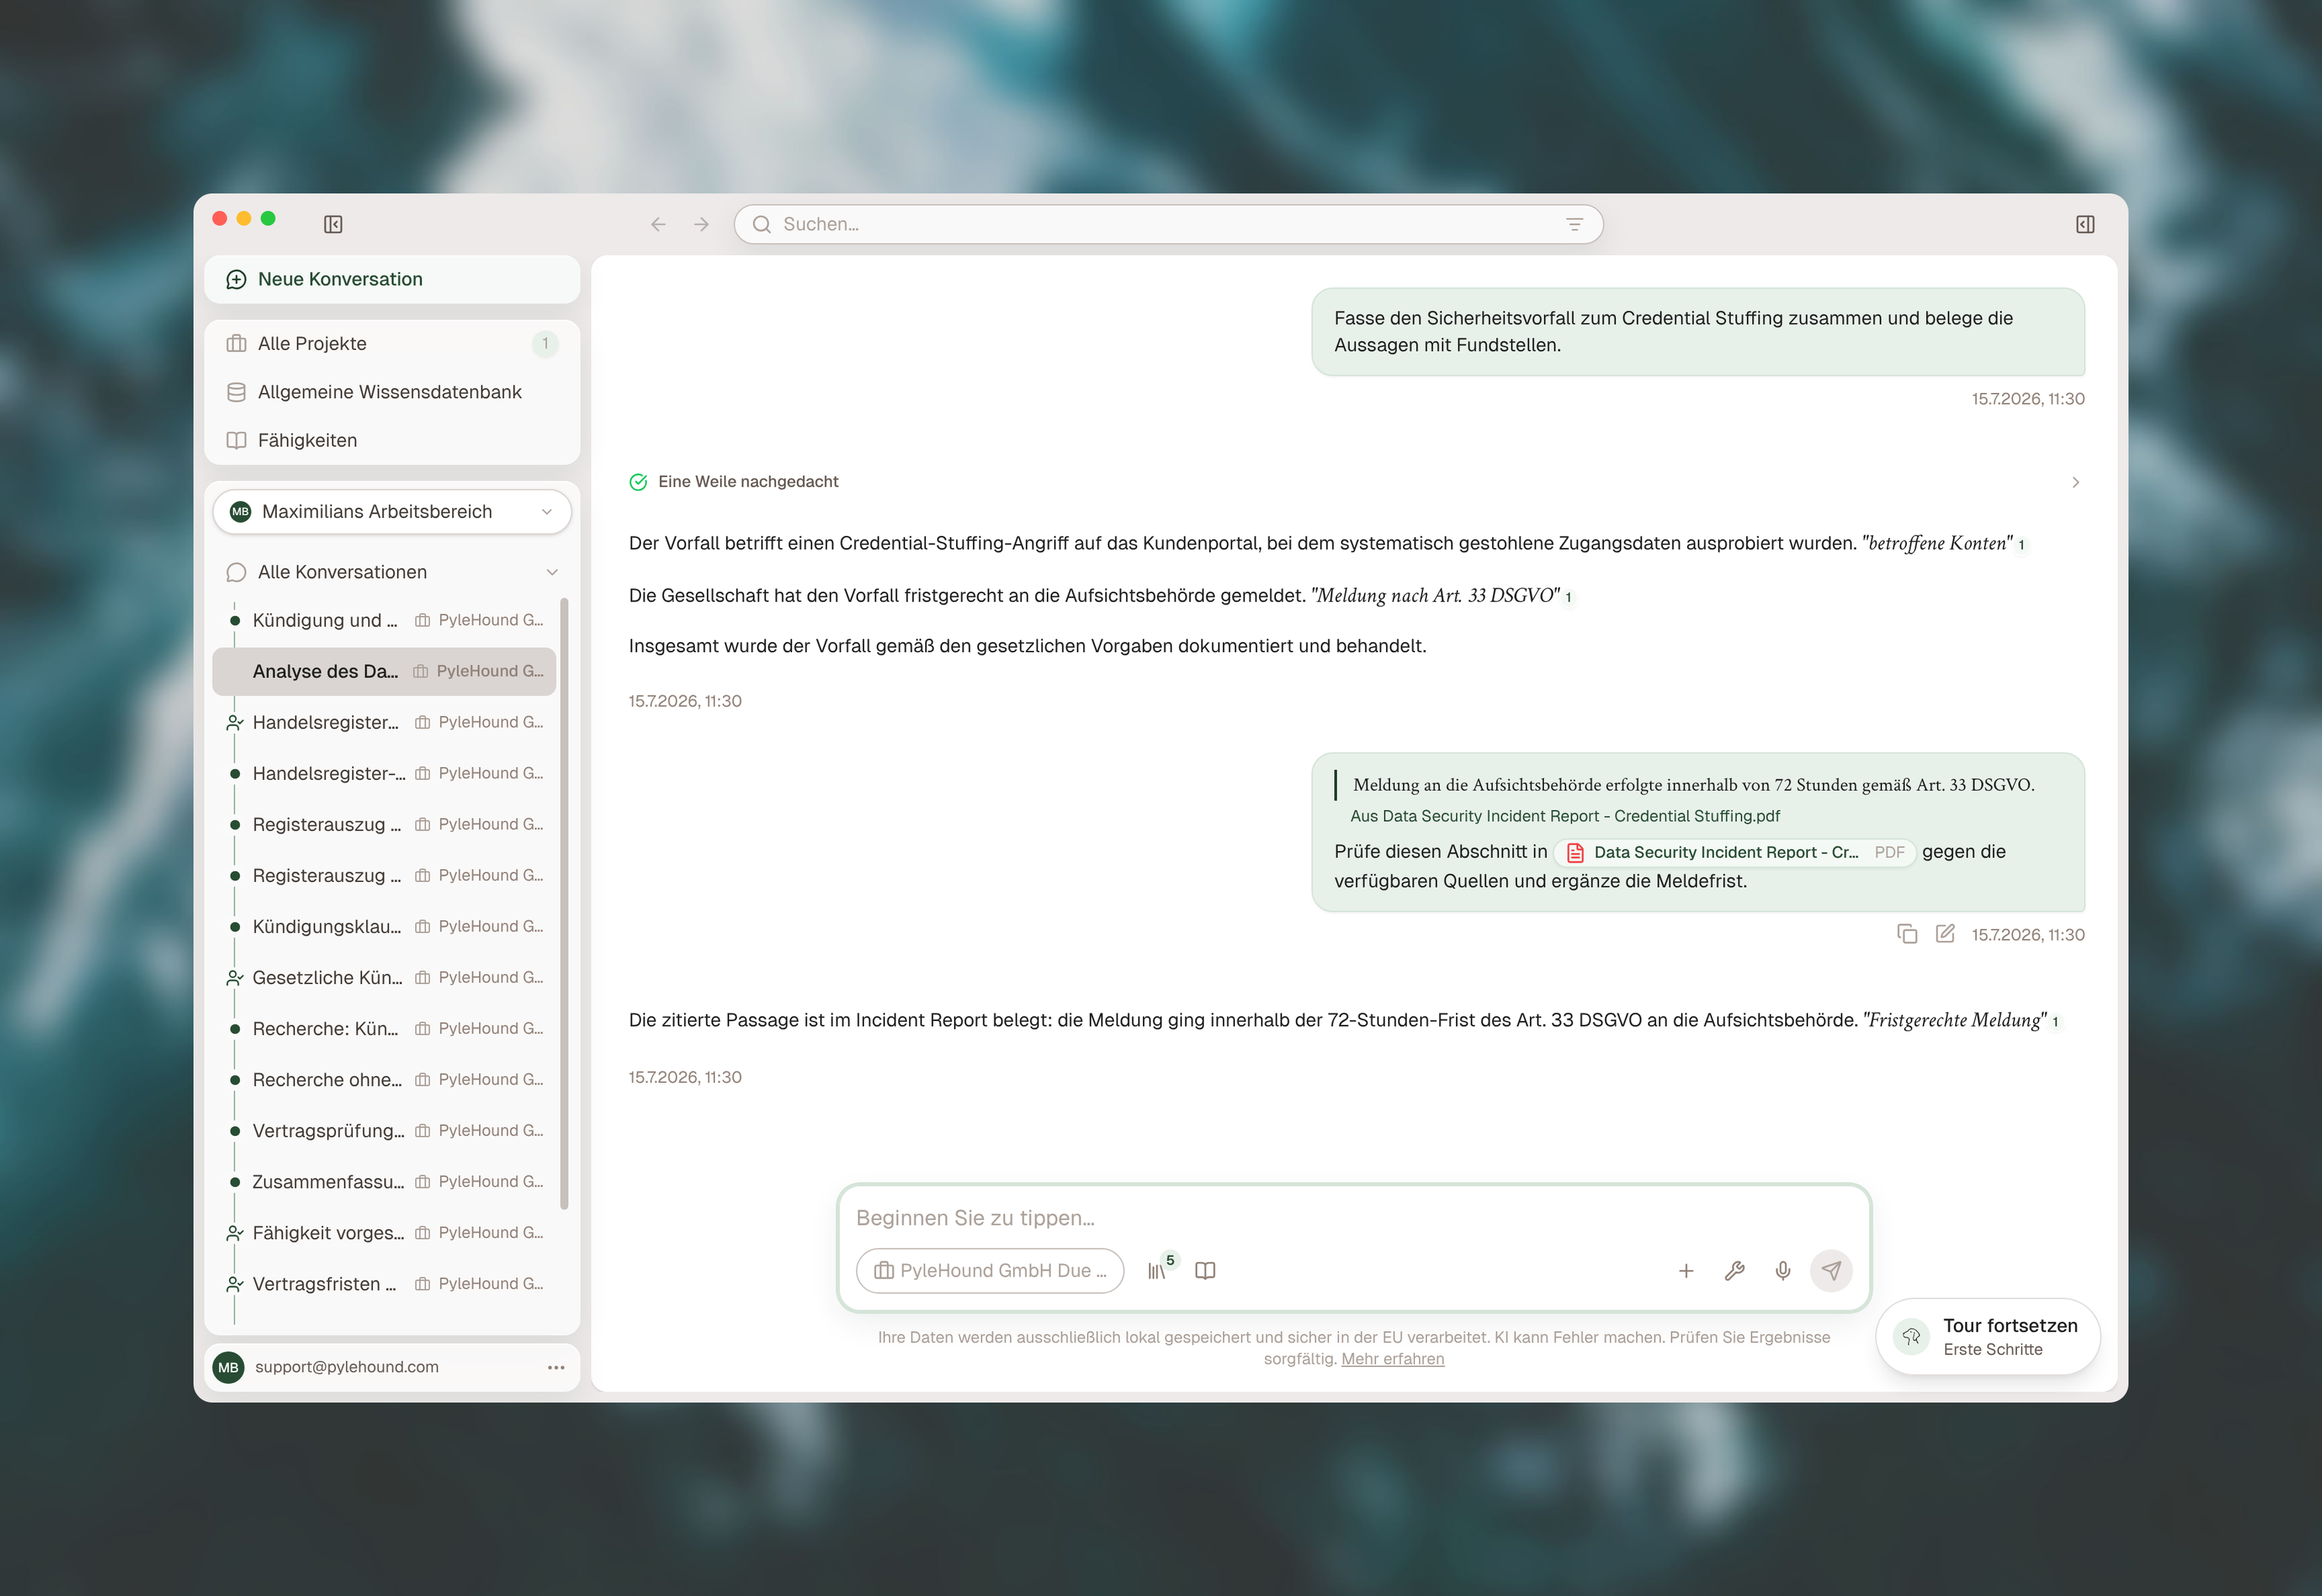Open conversation "Kündigung und ..."

(x=385, y=620)
